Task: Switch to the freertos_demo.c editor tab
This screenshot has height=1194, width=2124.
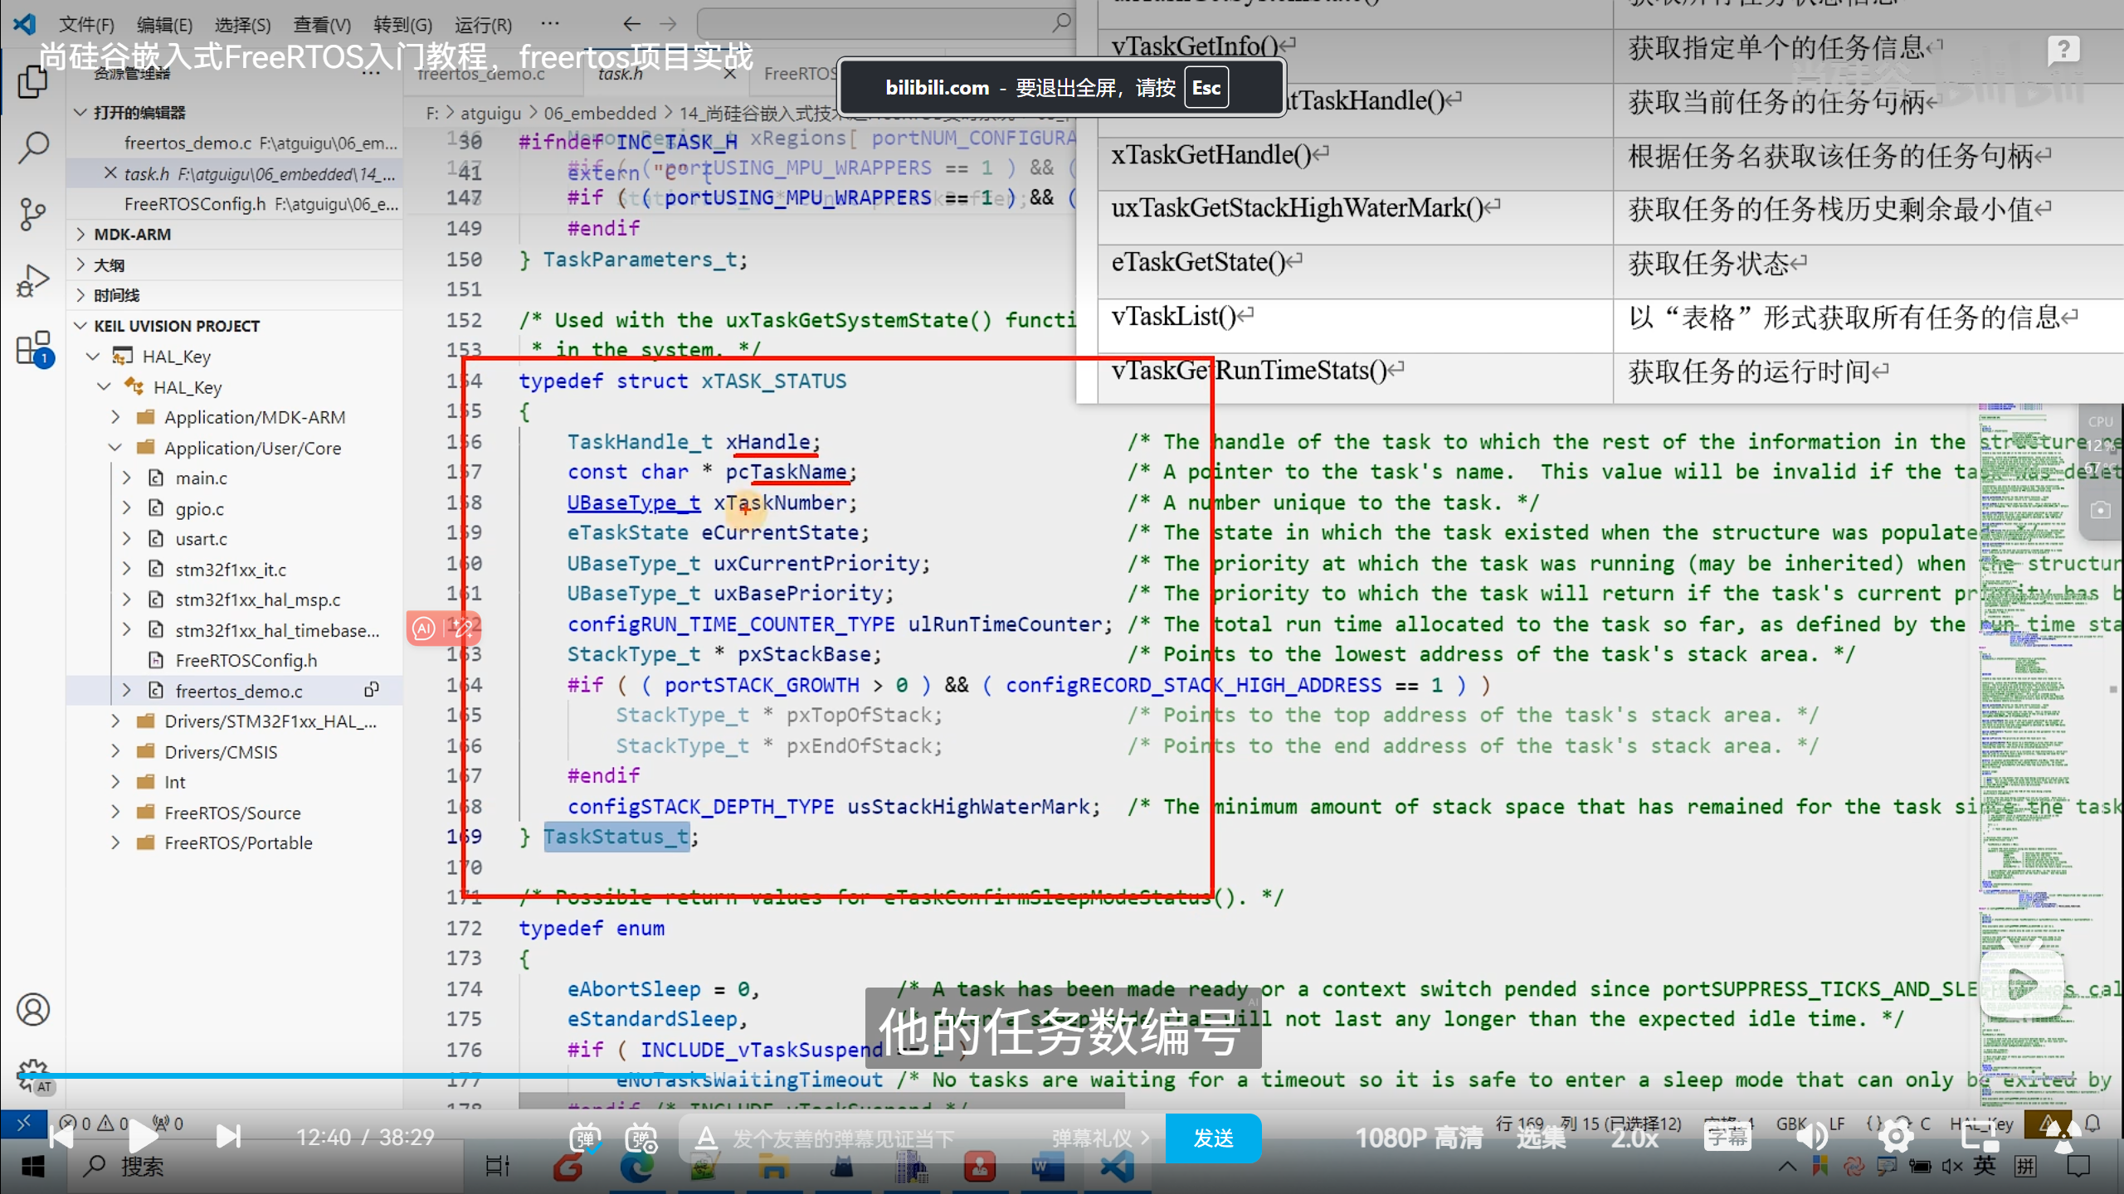Action: click(x=481, y=74)
